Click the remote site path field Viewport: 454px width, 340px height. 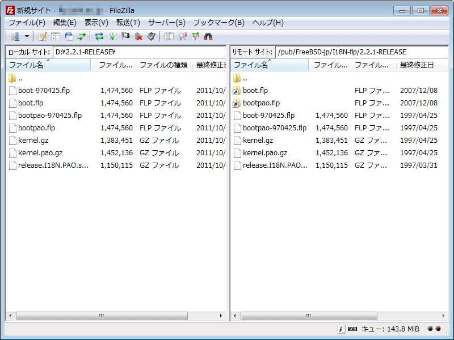(x=362, y=52)
